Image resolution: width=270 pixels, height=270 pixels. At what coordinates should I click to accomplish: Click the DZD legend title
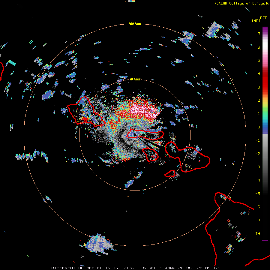click(x=264, y=18)
